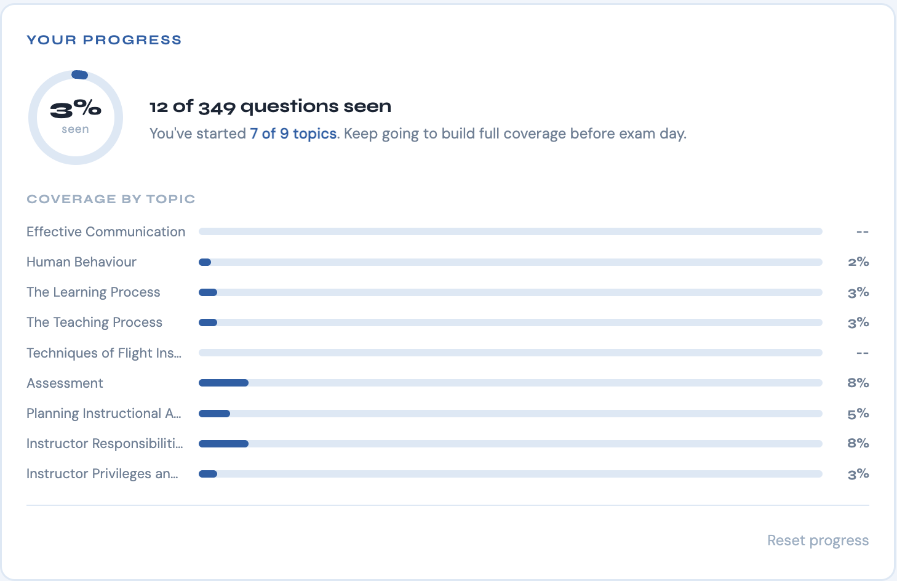Click the Assessment 8% progress bar
This screenshot has width=897, height=581.
click(511, 383)
